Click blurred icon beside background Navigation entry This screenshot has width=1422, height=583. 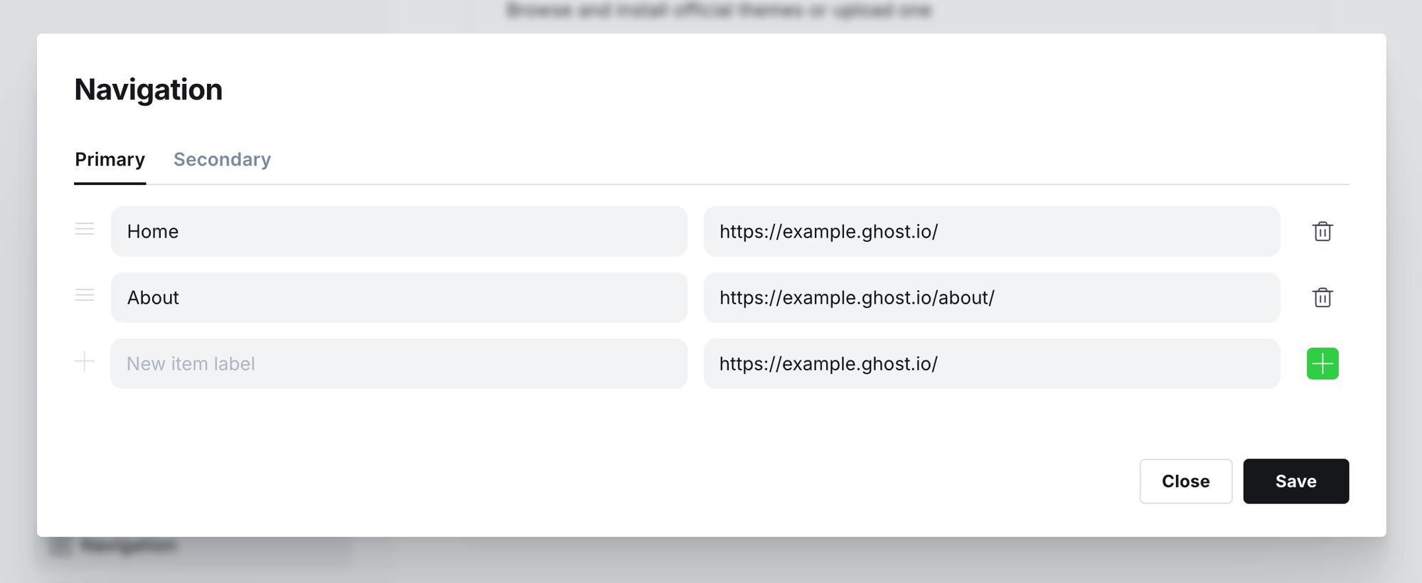(61, 546)
